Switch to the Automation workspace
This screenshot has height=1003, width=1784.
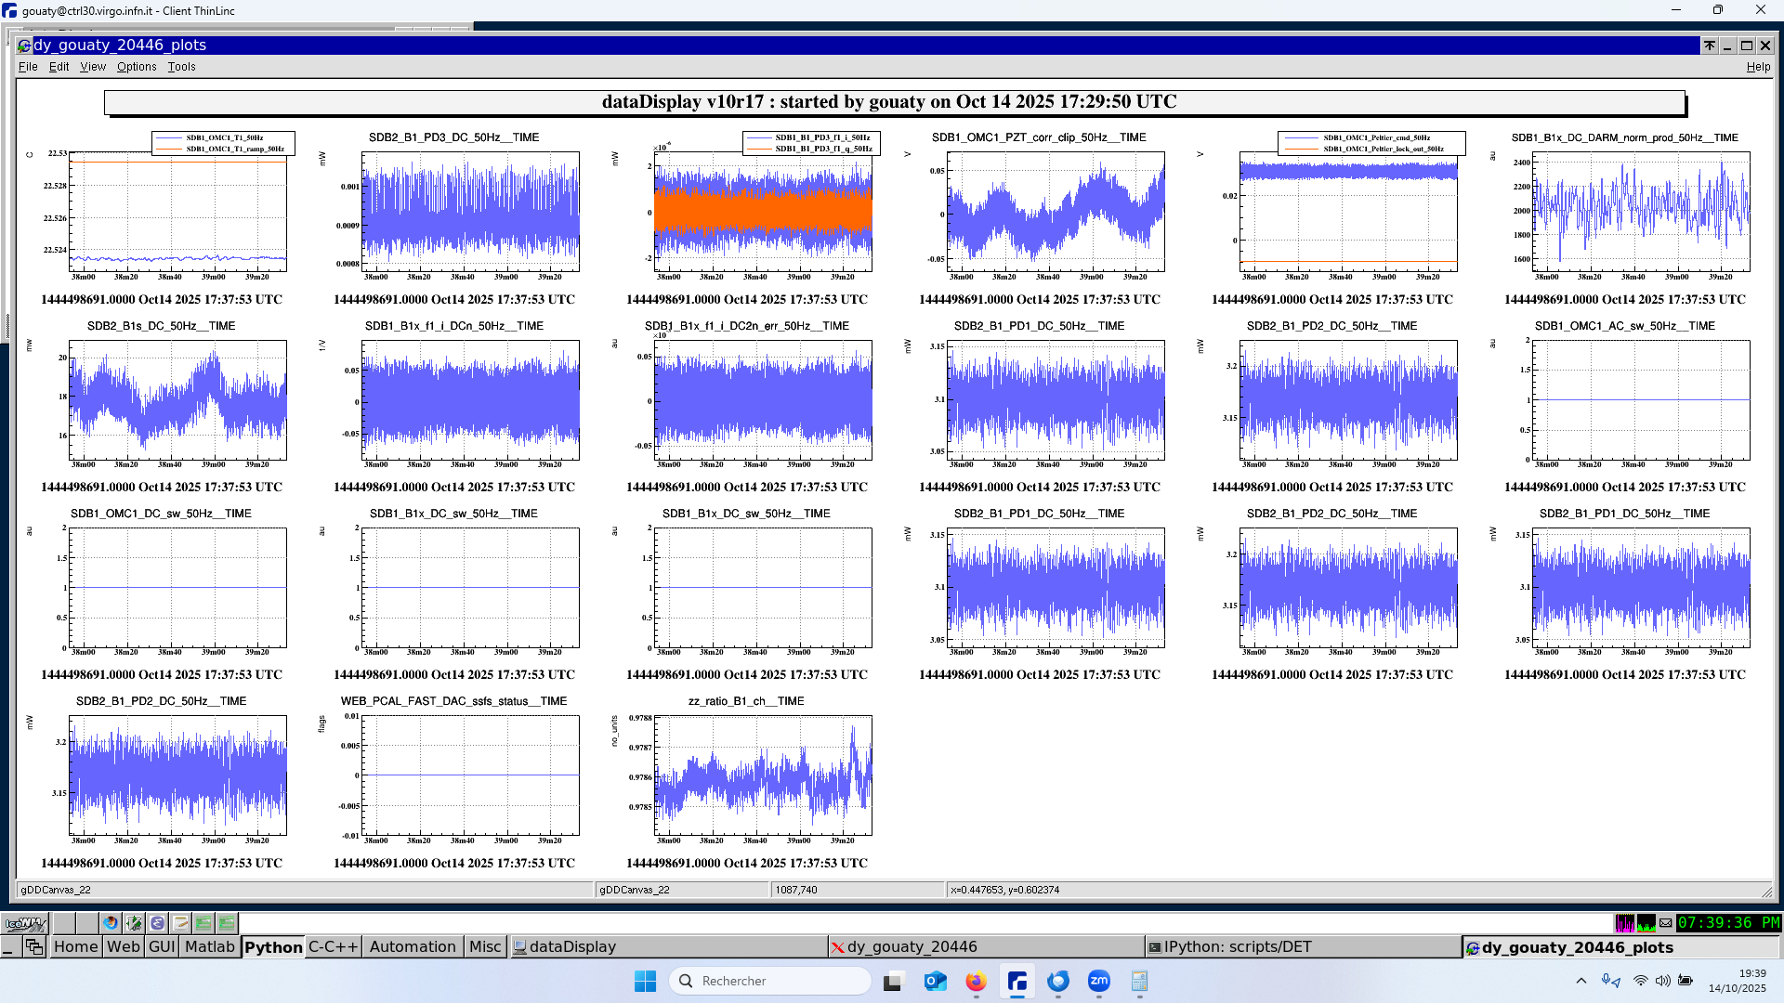click(x=413, y=946)
